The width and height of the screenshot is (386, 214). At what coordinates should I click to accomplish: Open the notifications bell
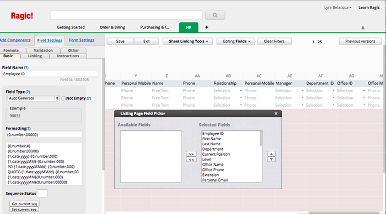363,28
